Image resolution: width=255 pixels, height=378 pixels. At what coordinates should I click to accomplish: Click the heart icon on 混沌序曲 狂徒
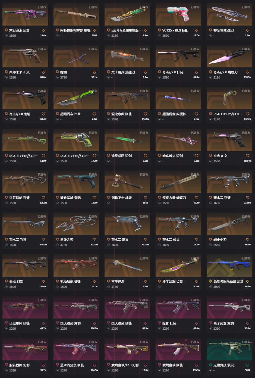click(146, 114)
